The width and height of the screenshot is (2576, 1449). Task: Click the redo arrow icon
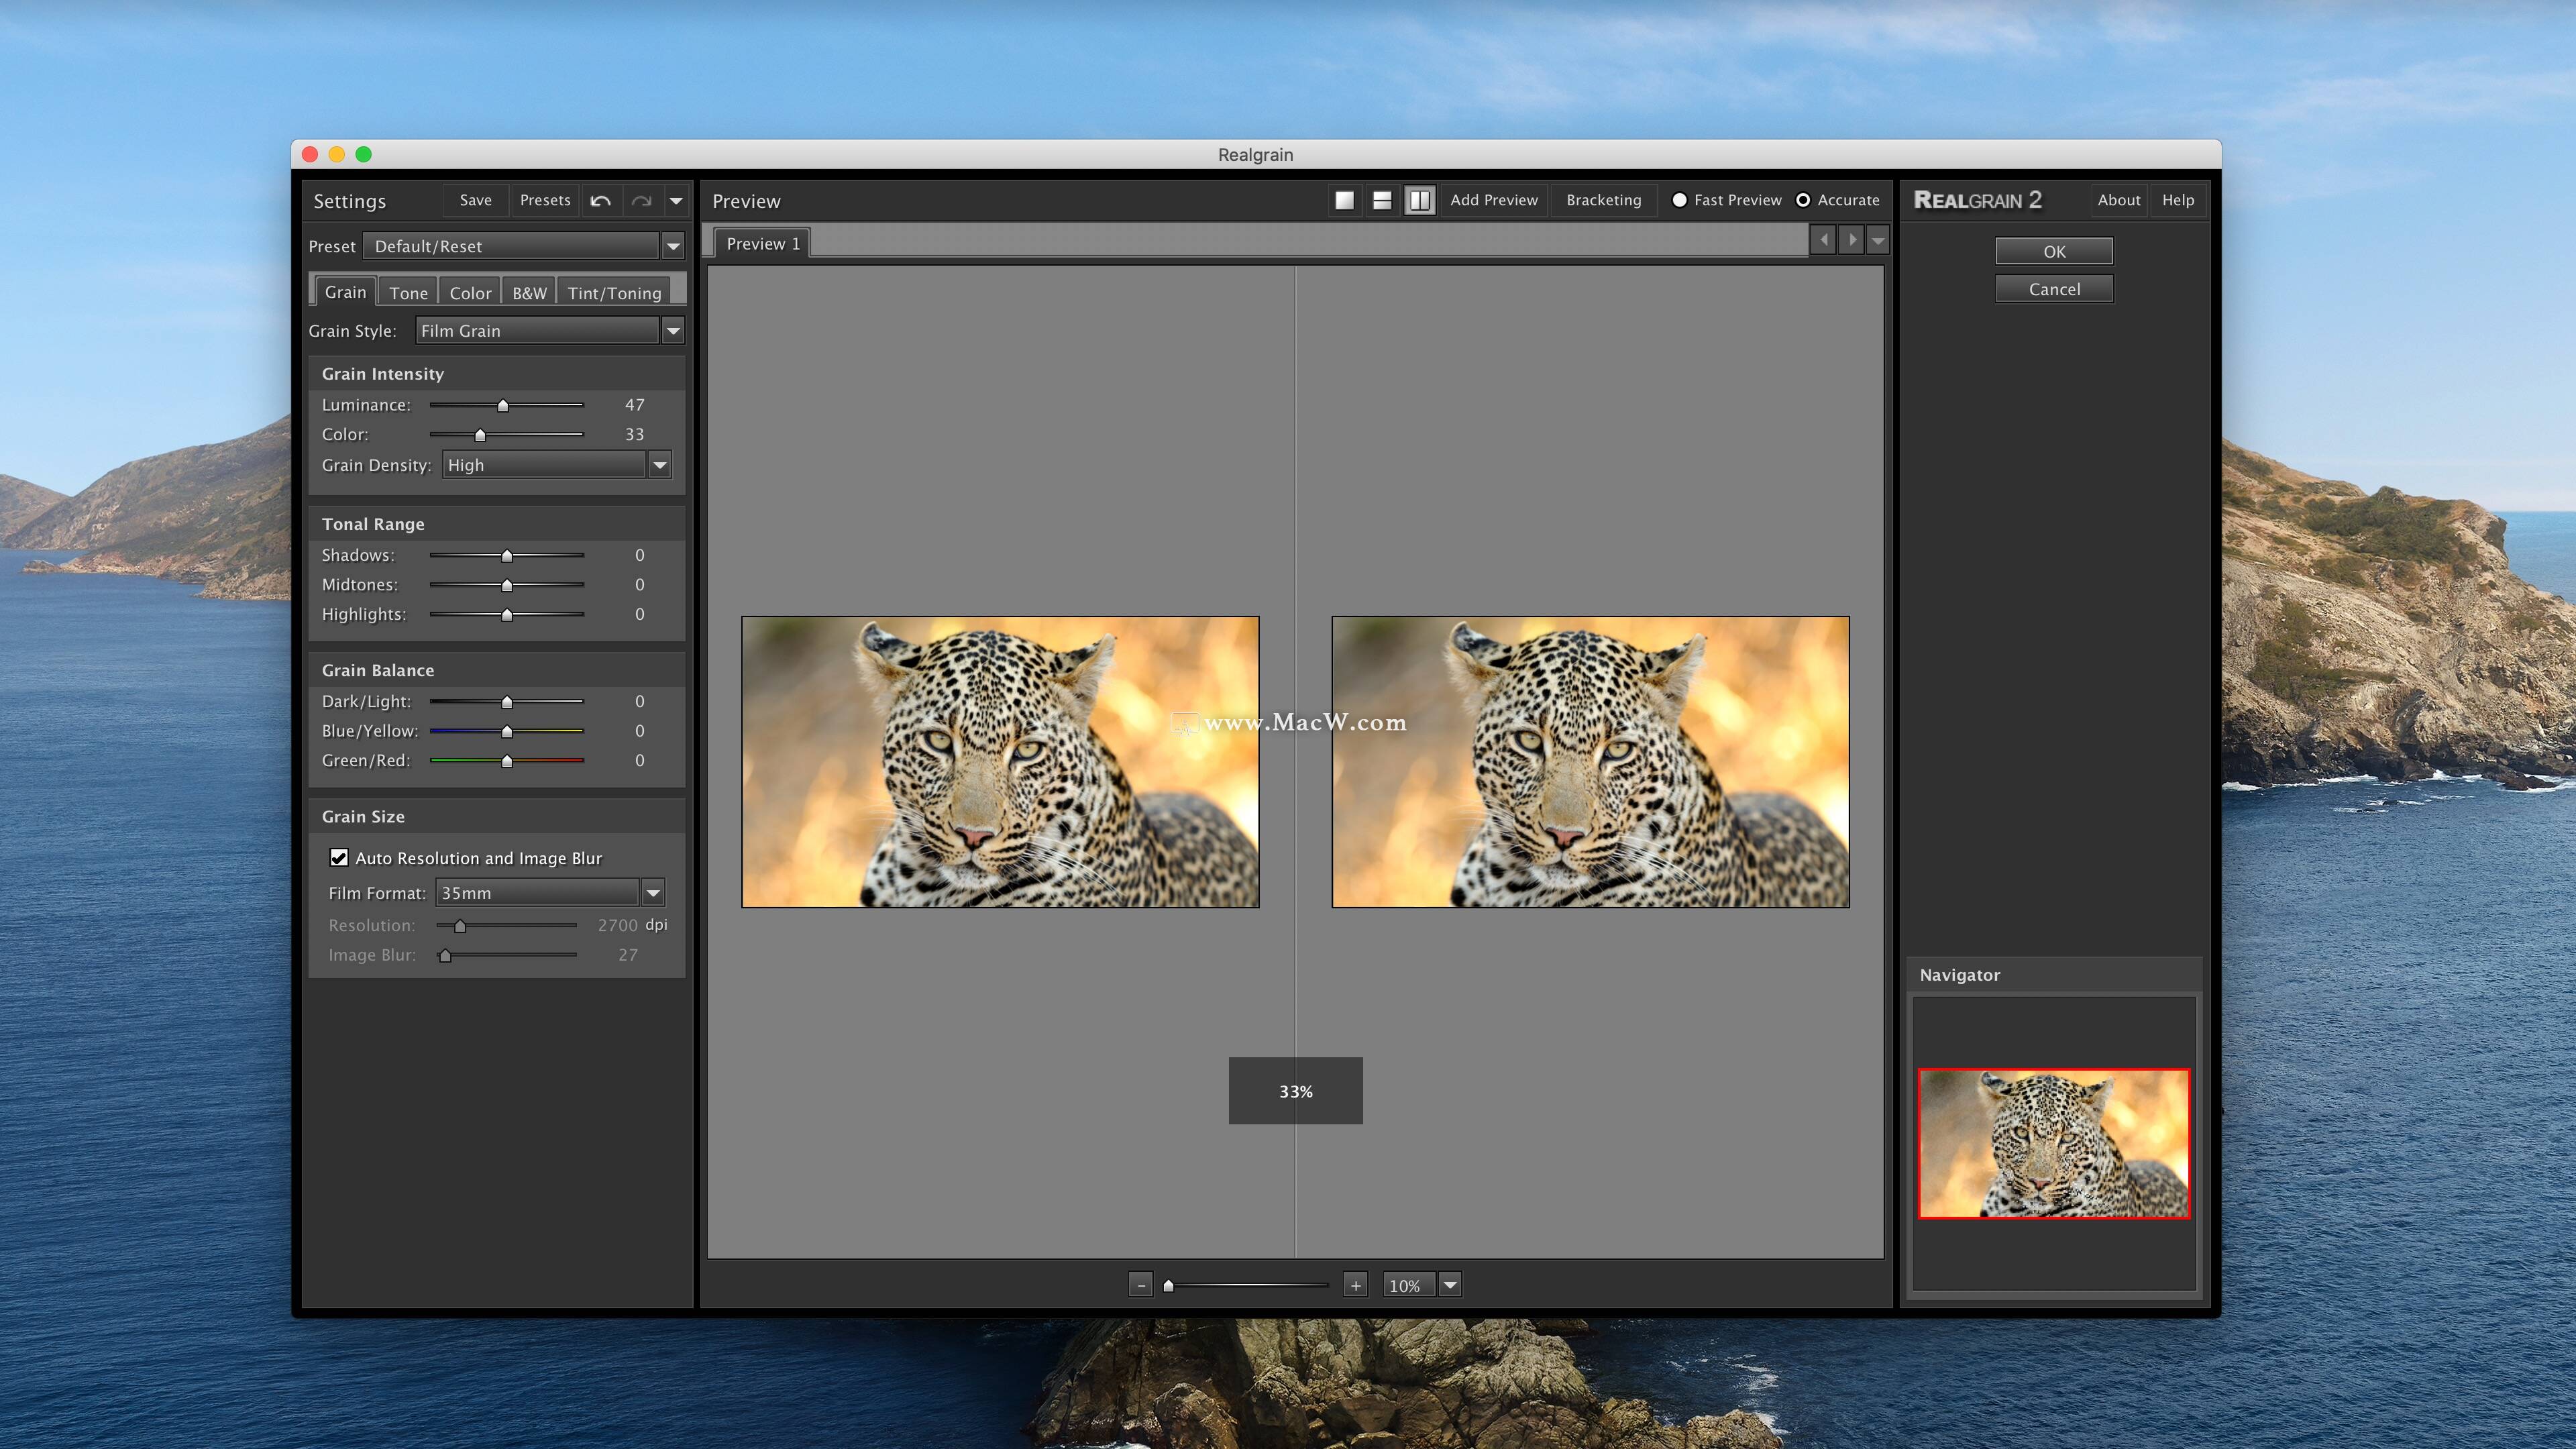641,201
